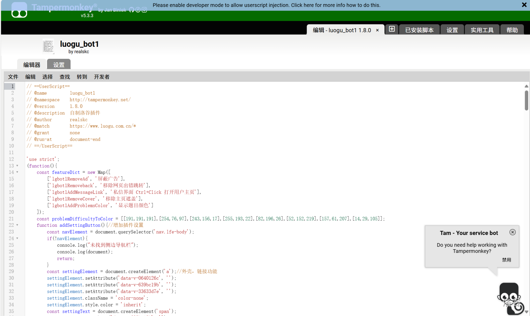Collapse the code fold at line 13
530x316 pixels.
17,166
